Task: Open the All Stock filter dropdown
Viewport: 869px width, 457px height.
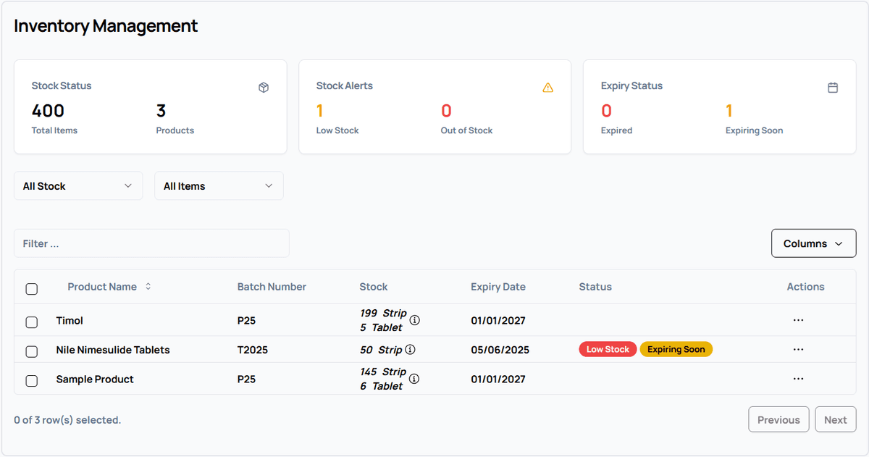Action: click(77, 185)
